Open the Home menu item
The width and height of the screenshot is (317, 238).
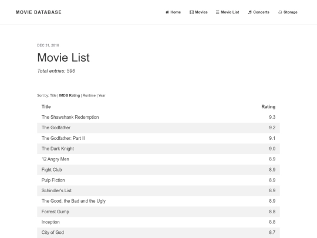[173, 12]
